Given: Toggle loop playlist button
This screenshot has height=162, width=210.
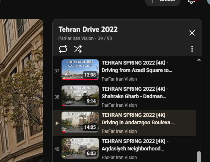Looking at the screenshot, I should tap(63, 49).
